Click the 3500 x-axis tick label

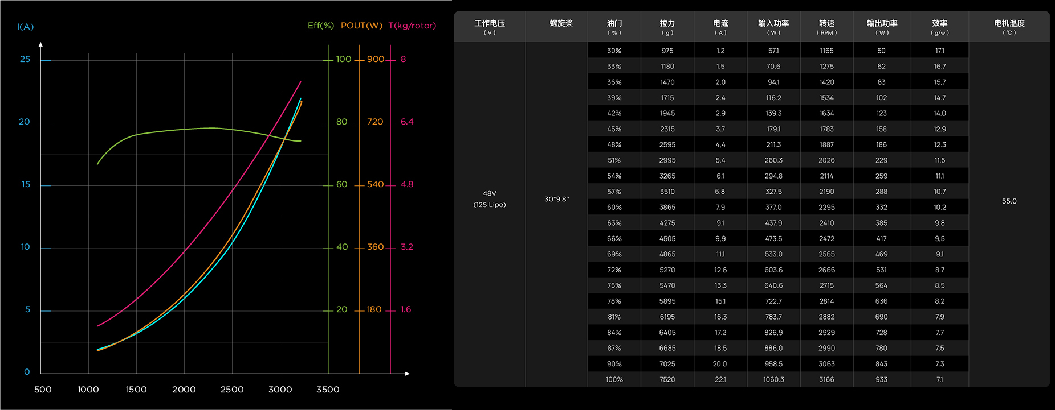point(328,390)
